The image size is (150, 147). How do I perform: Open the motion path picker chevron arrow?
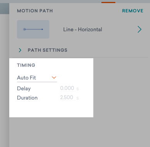[x=140, y=29]
